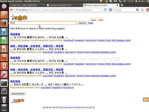Click the powered by Nutch footer logo

coord(18,101)
